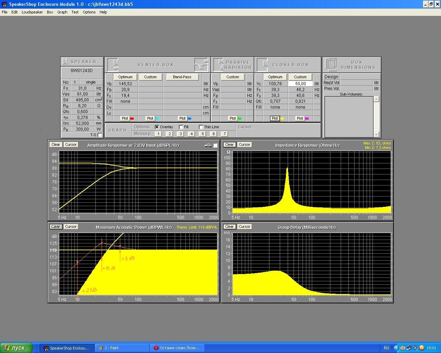Click the Speaker panel loudspeaker icon
The image size is (441, 353).
(x=65, y=62)
